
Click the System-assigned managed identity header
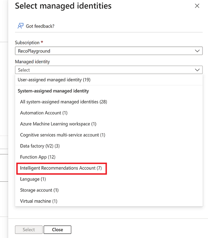(x=53, y=91)
